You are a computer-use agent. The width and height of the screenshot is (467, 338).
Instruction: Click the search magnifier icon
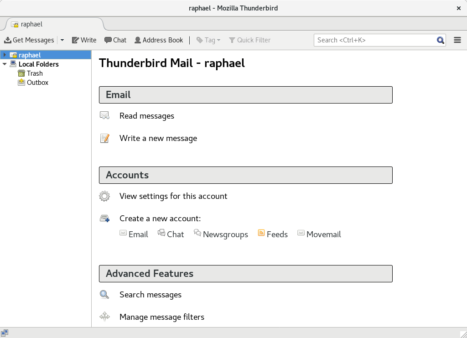pyautogui.click(x=441, y=40)
